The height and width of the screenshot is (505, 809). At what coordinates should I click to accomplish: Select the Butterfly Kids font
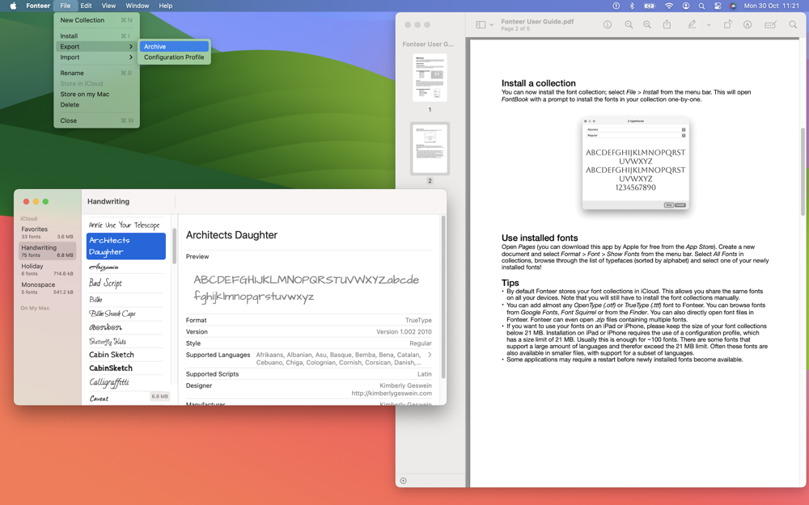coord(125,342)
